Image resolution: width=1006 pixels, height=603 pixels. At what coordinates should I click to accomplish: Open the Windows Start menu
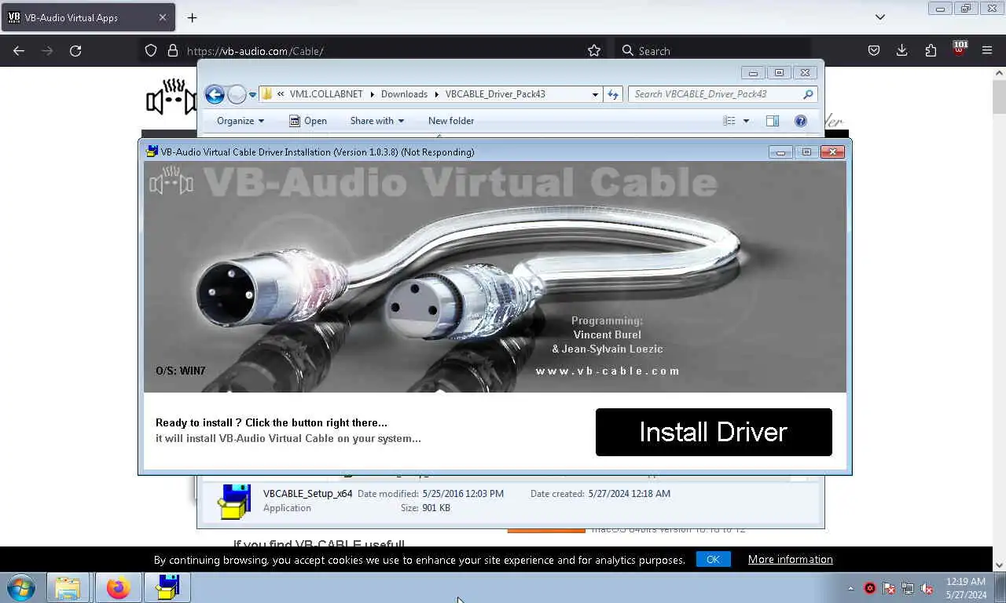coord(21,587)
